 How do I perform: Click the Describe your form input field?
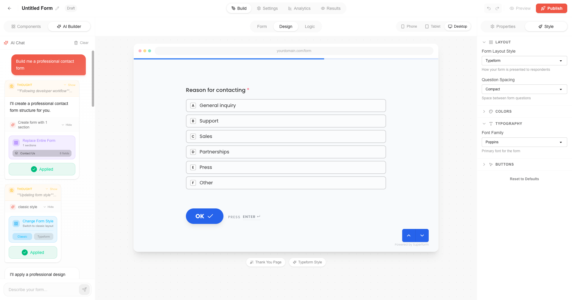[x=42, y=289]
